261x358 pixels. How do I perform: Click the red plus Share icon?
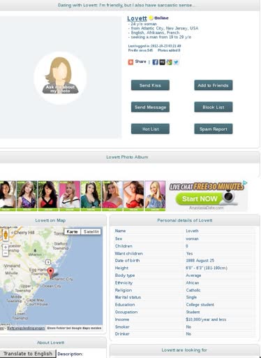point(130,62)
